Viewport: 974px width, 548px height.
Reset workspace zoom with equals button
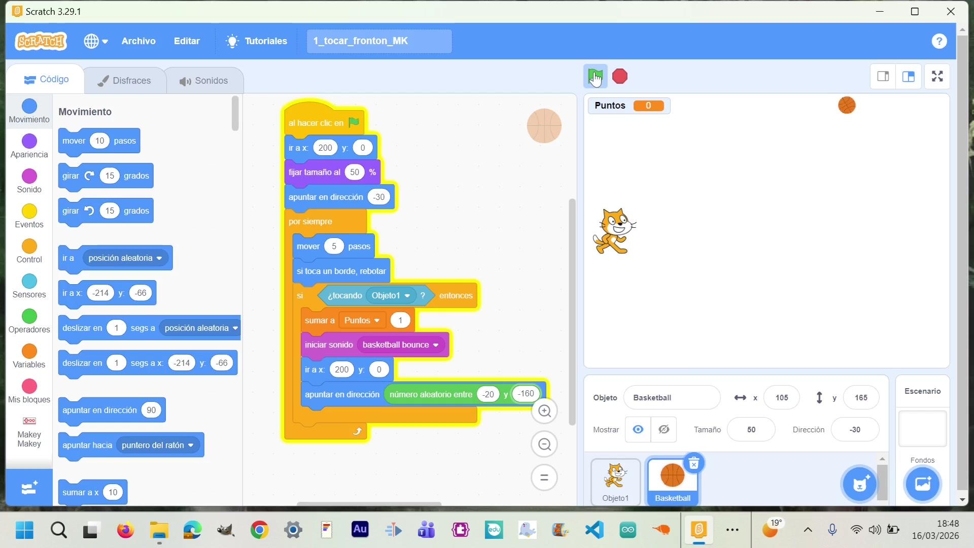544,477
